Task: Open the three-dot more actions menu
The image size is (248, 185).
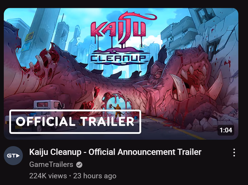Action: (x=234, y=153)
